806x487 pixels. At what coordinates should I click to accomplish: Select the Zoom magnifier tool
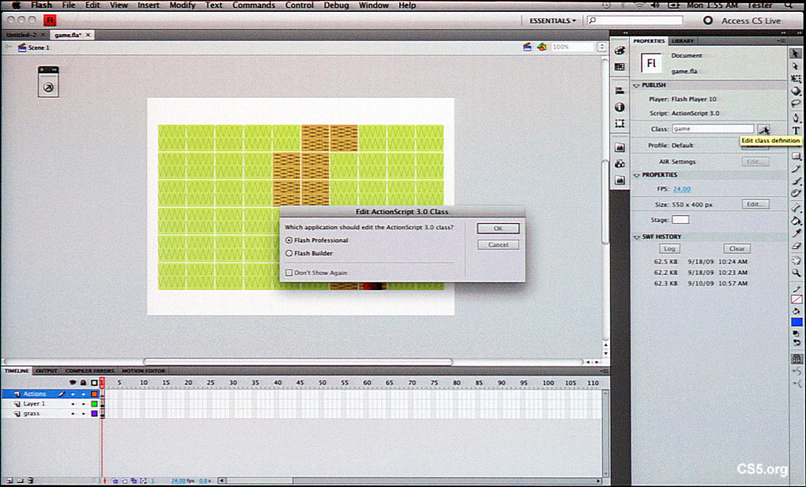coord(796,273)
